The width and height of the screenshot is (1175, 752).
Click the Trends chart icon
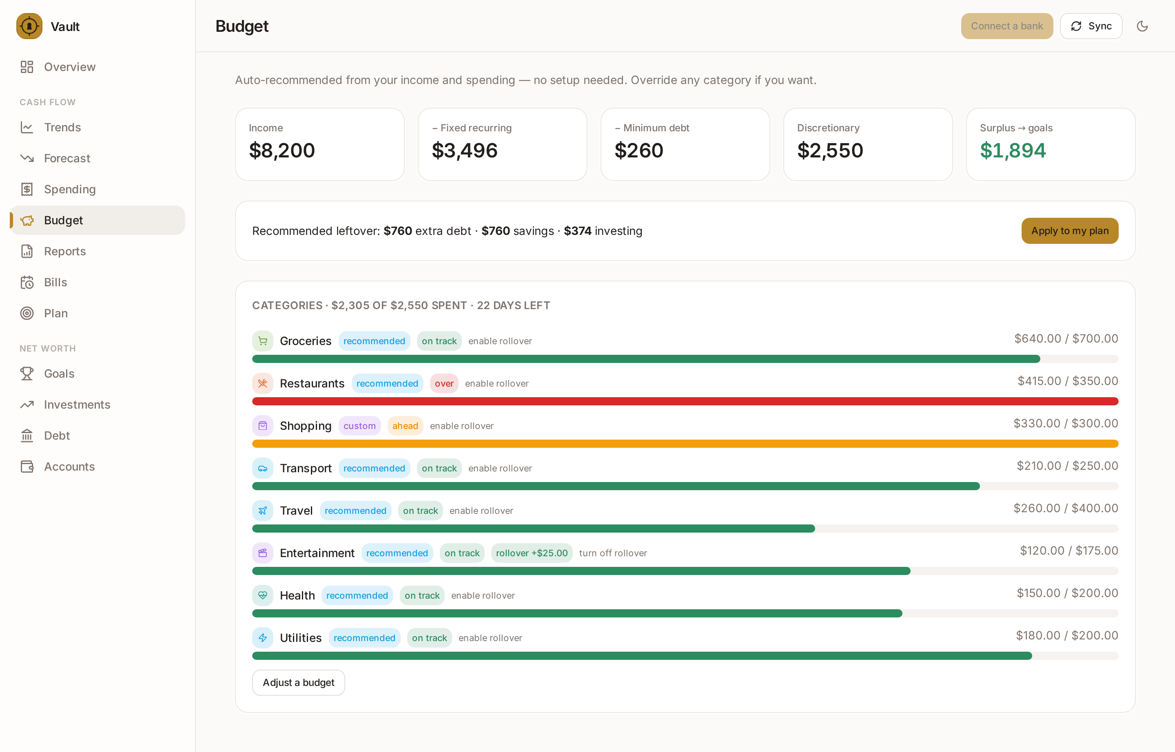click(x=27, y=128)
